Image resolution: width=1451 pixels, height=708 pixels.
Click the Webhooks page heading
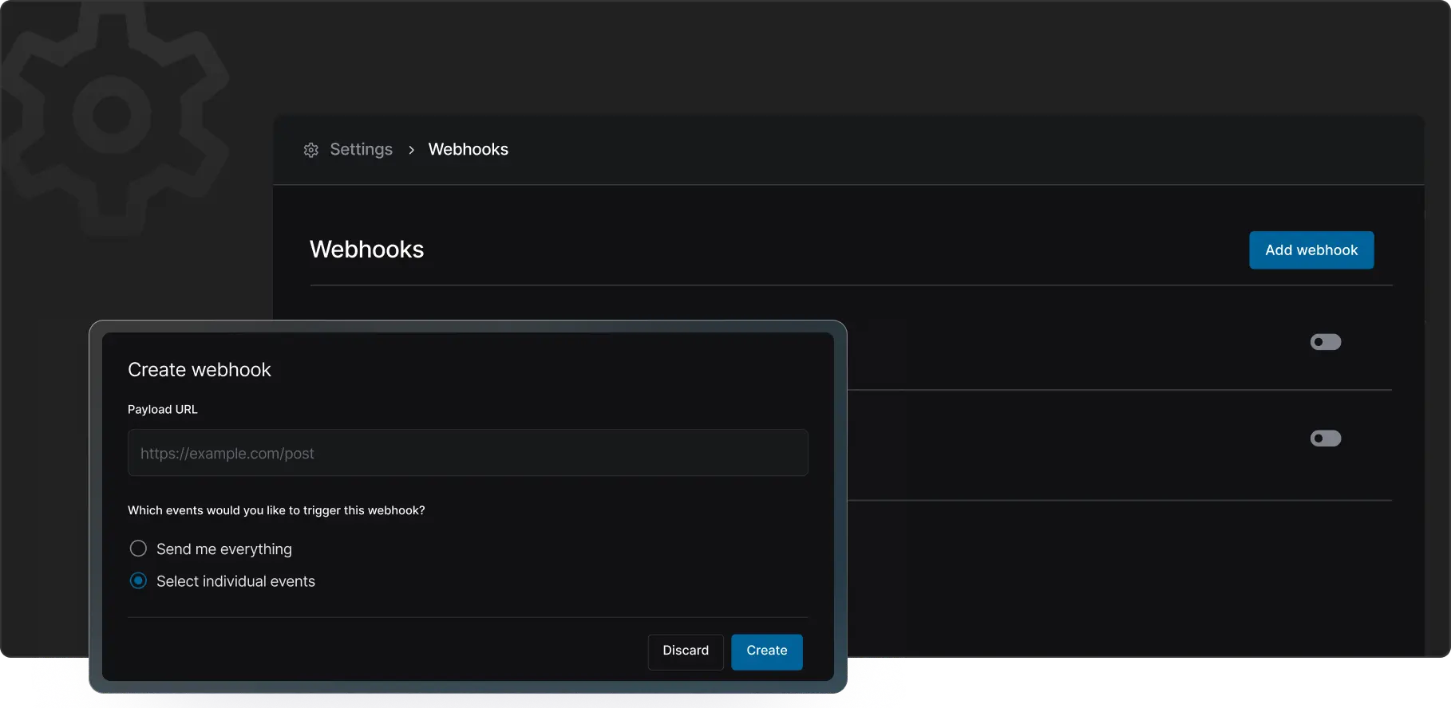366,250
